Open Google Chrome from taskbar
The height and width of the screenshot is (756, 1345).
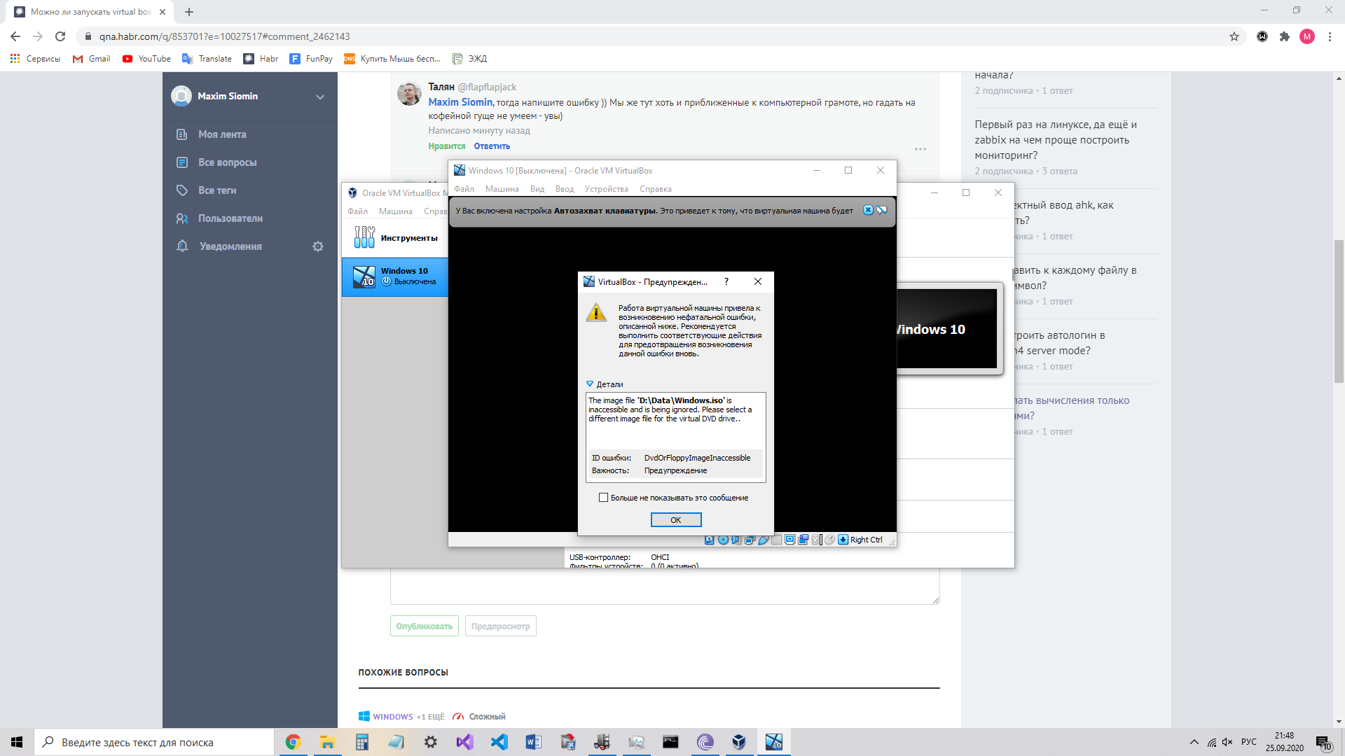(293, 742)
